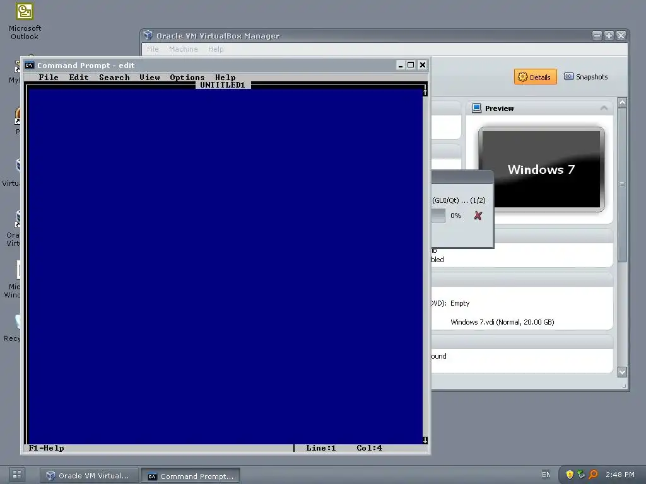Click the EN language indicator

546,475
